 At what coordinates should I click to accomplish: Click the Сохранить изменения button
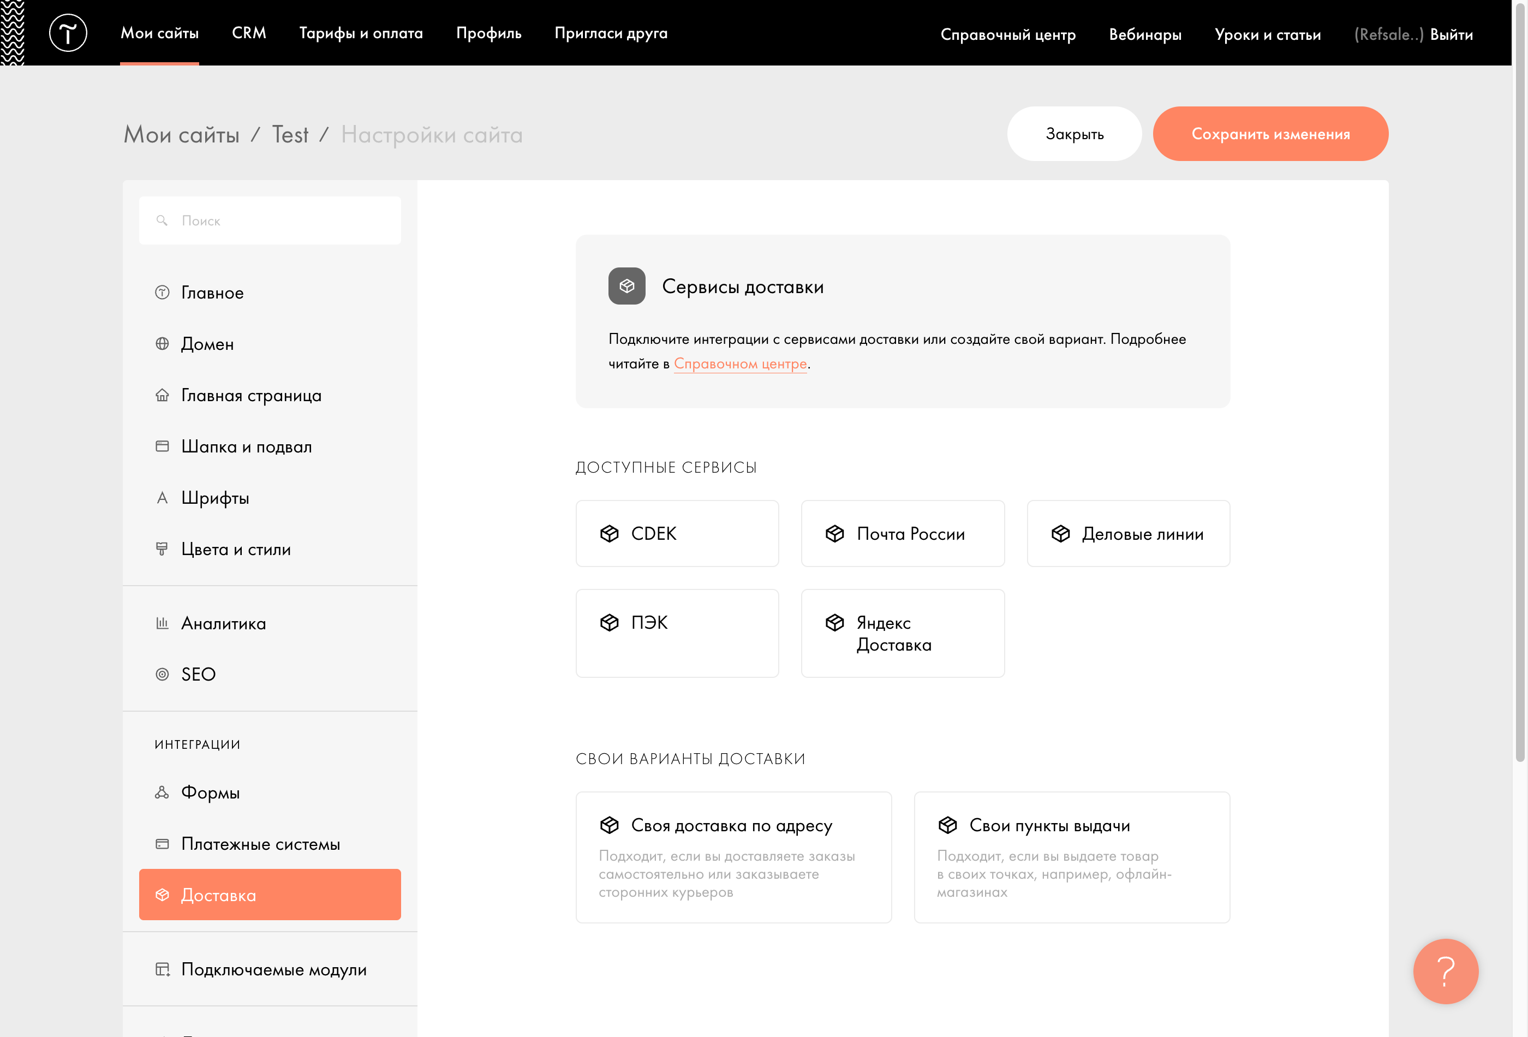[1270, 134]
